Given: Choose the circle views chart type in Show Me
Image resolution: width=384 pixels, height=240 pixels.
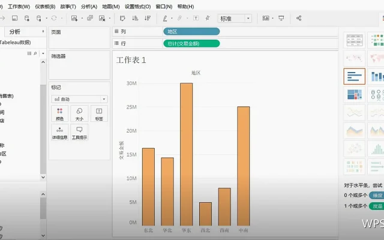Looking at the screenshot, I should pyautogui.click(x=377, y=95).
